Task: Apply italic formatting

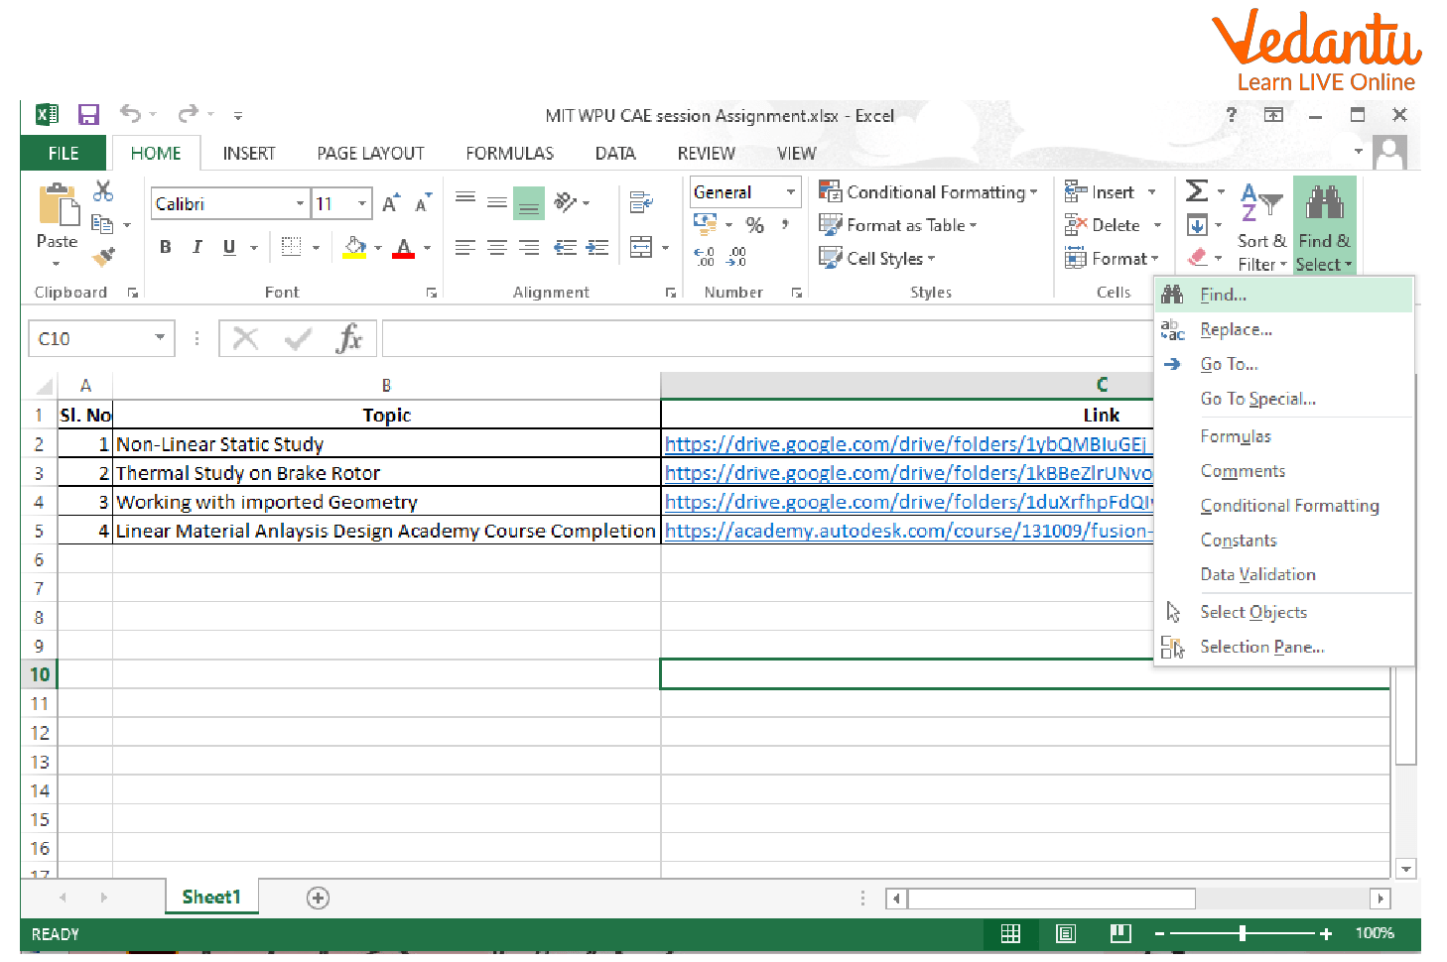Action: [x=197, y=246]
